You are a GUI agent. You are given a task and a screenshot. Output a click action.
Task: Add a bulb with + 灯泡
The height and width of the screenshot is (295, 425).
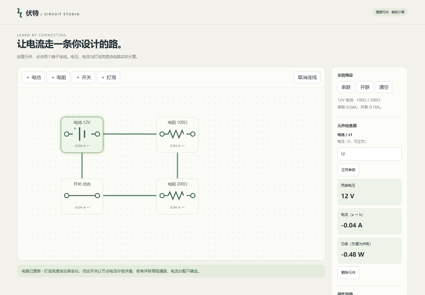[x=108, y=77]
